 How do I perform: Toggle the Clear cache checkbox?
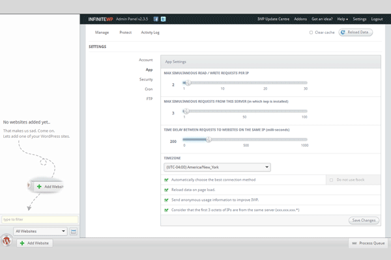[x=311, y=32]
